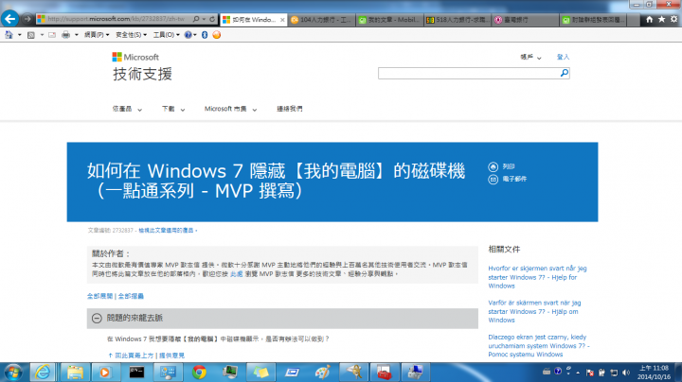The image size is (682, 382).
Task: Open dropdown arrow next to Help icon
Action: (x=195, y=35)
